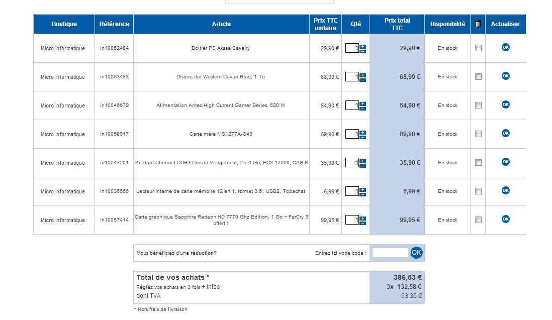Check delete box for Sapphire Radeon graphics card
This screenshot has width=552, height=320.
[478, 220]
